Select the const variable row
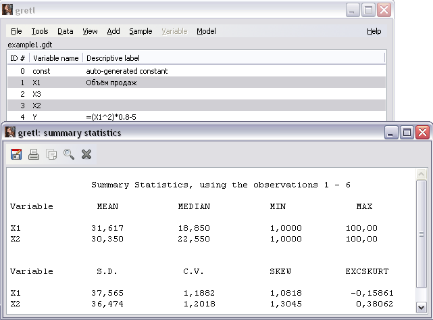This screenshot has height=320, width=433. pyautogui.click(x=197, y=71)
